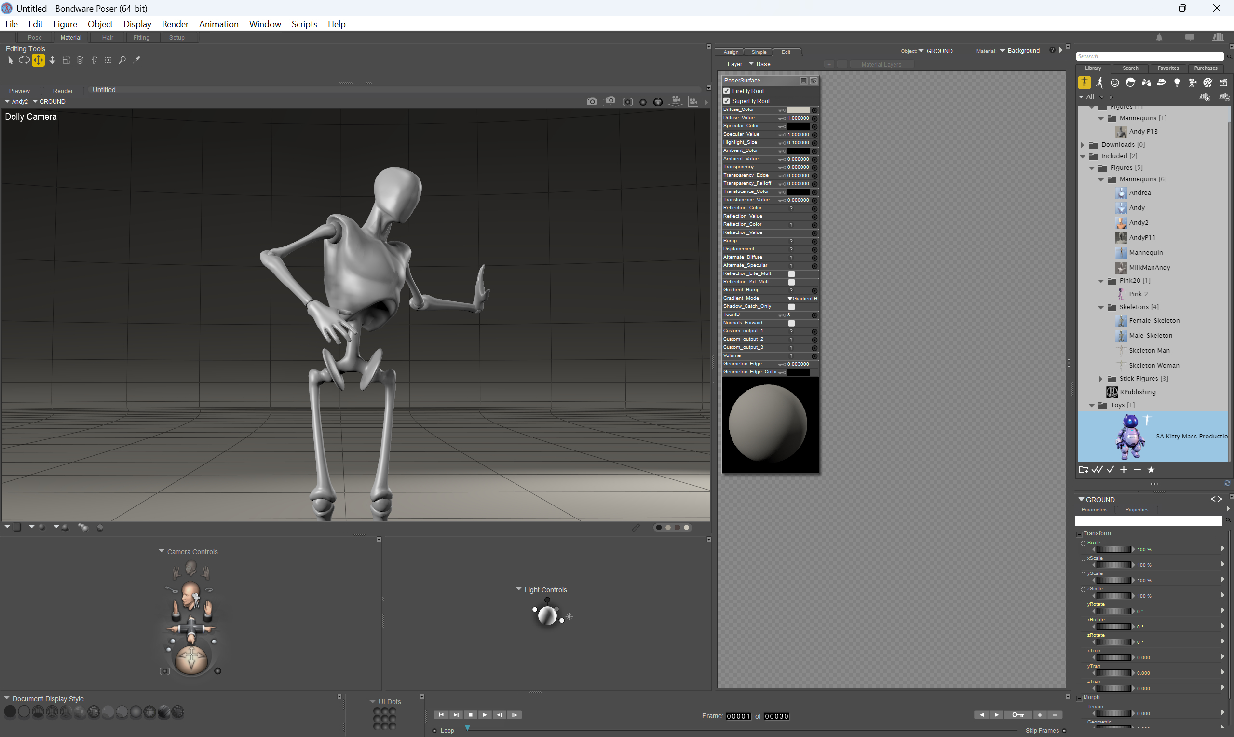Click the library Search input field
This screenshot has width=1234, height=737.
click(x=1149, y=56)
